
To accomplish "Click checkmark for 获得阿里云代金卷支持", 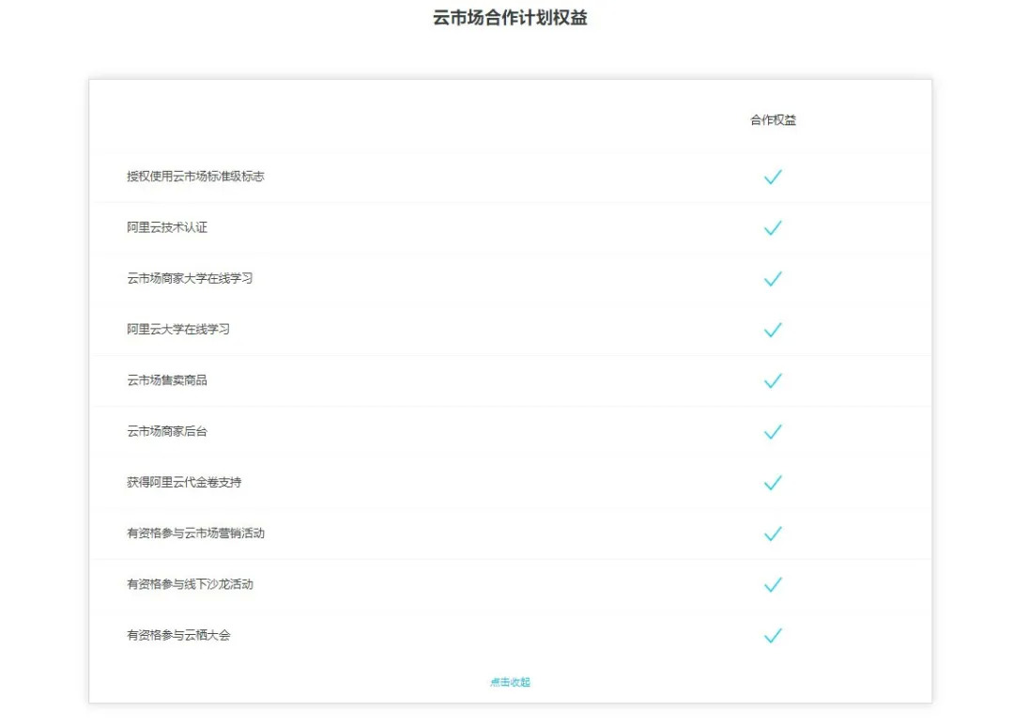I will click(x=773, y=483).
